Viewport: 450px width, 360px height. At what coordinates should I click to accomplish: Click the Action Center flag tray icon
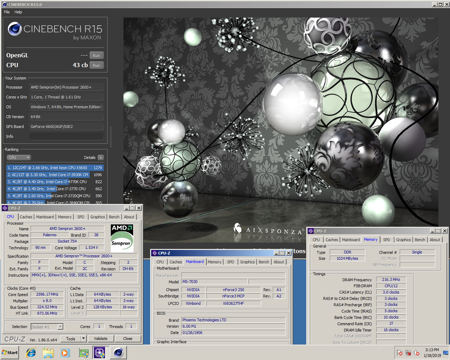tap(400, 353)
